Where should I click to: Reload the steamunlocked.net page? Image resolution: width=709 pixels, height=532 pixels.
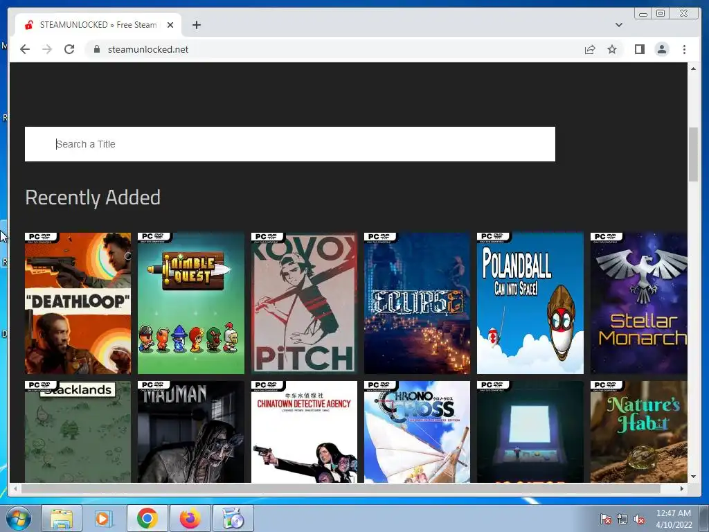click(x=69, y=49)
